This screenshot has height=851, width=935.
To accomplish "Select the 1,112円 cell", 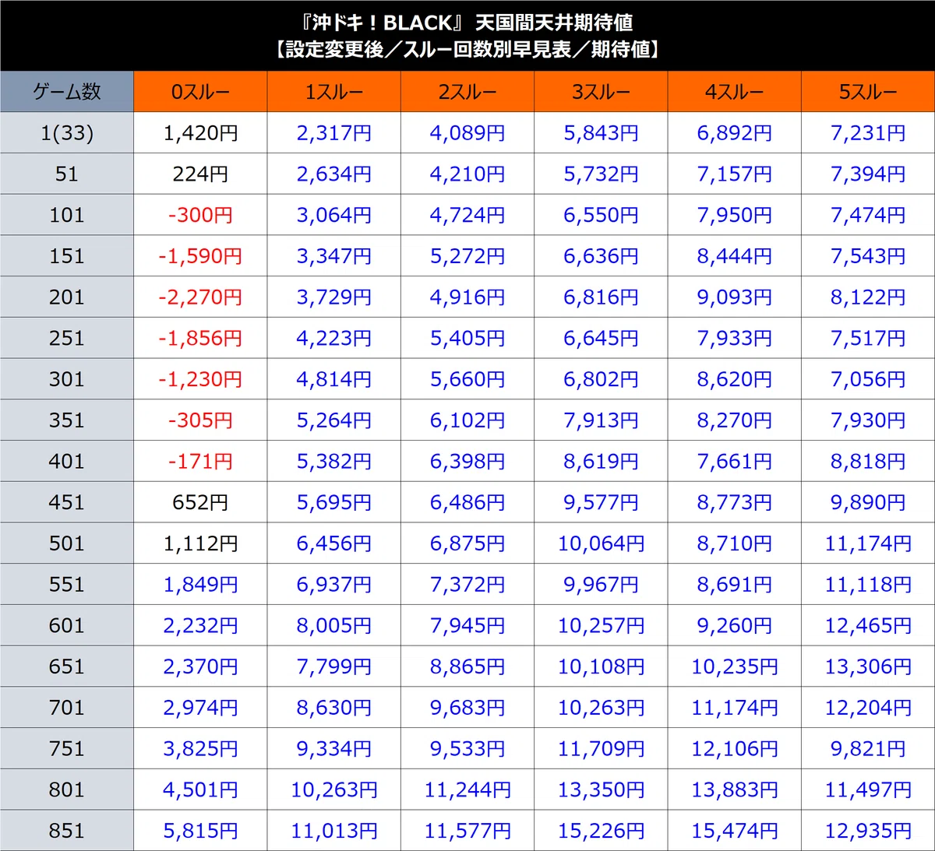I will [200, 543].
